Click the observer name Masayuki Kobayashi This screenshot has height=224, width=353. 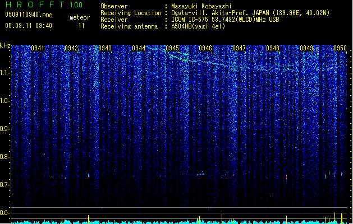201,6
